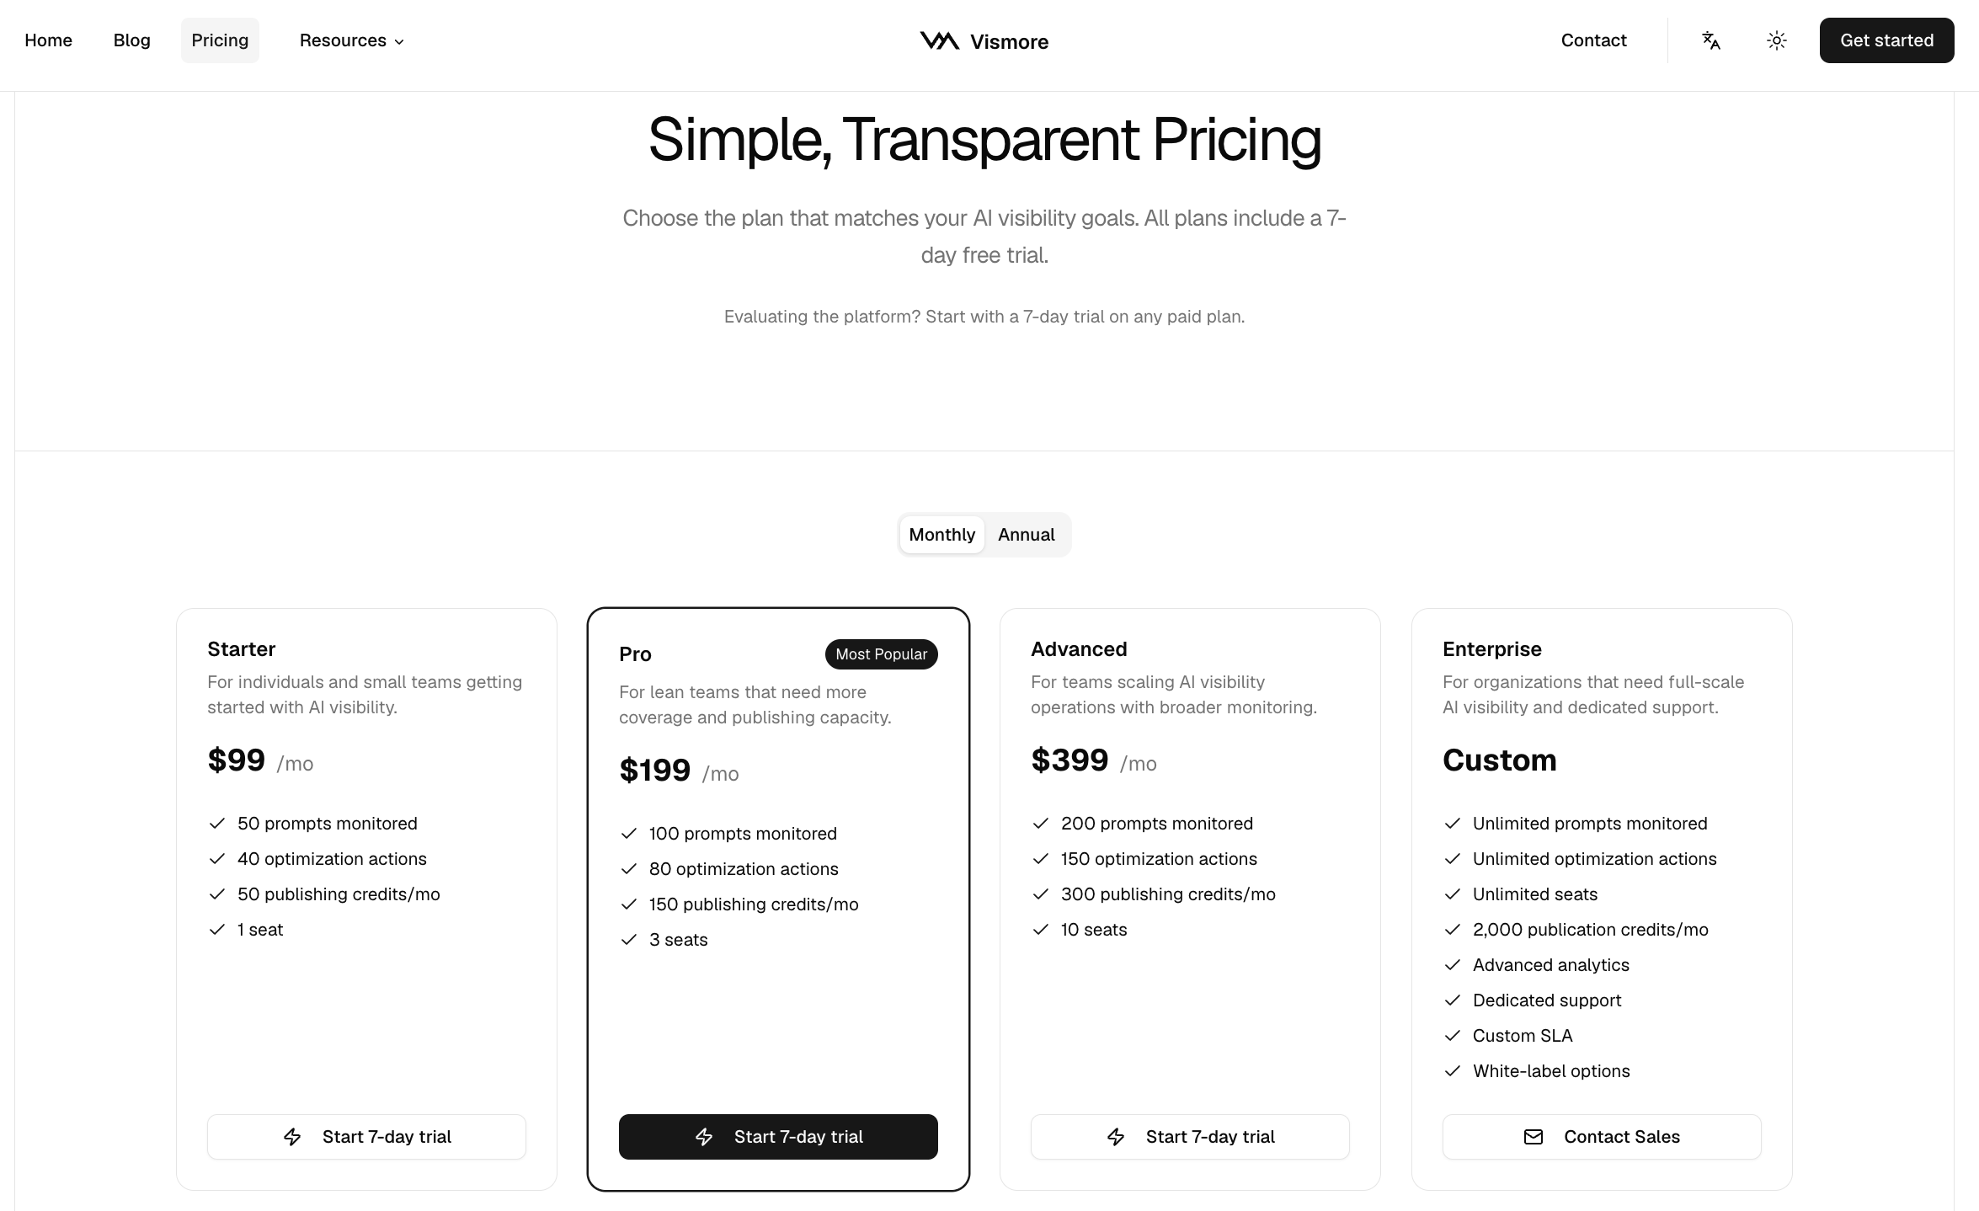Select Monthly billing option
1979x1211 pixels.
pos(941,535)
